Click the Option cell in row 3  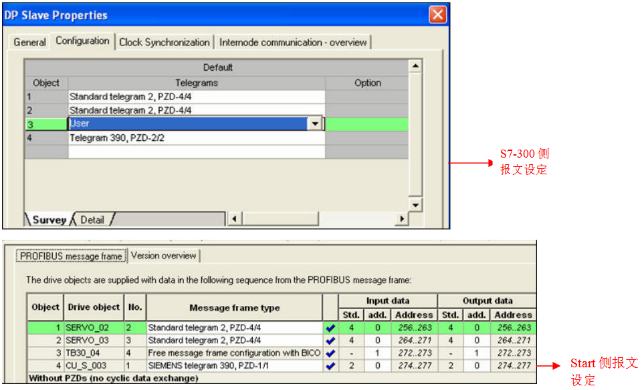[x=367, y=124]
